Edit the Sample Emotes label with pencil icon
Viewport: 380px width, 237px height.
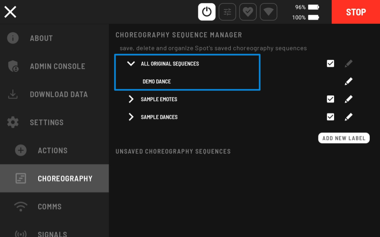348,99
